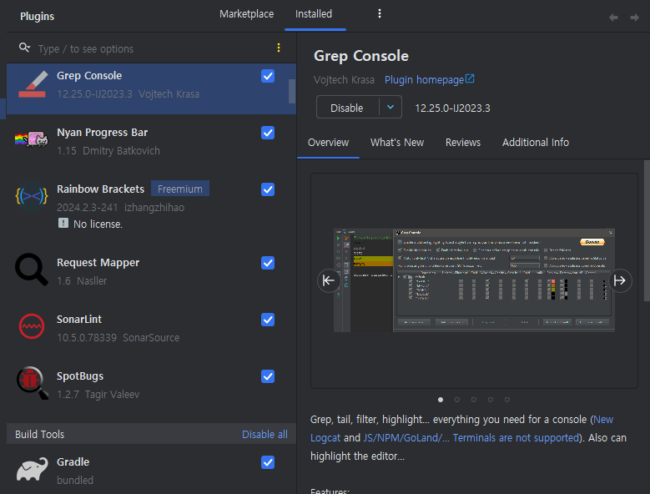Select the Gradle plugin name
This screenshot has width=650, height=494.
click(73, 462)
